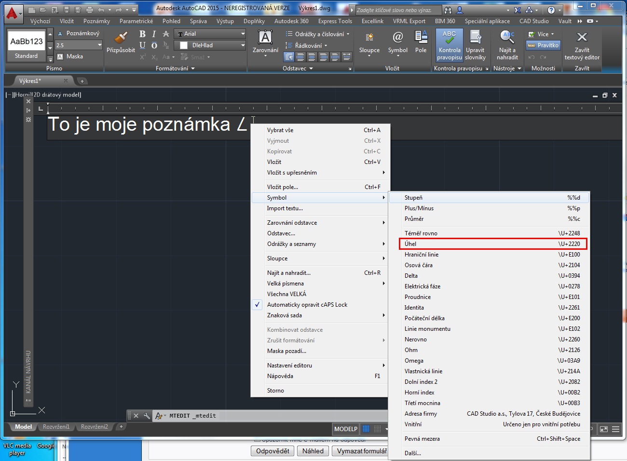Toggle the Pravítko ruler option
Screen dimensions: 627x461
[x=543, y=45]
